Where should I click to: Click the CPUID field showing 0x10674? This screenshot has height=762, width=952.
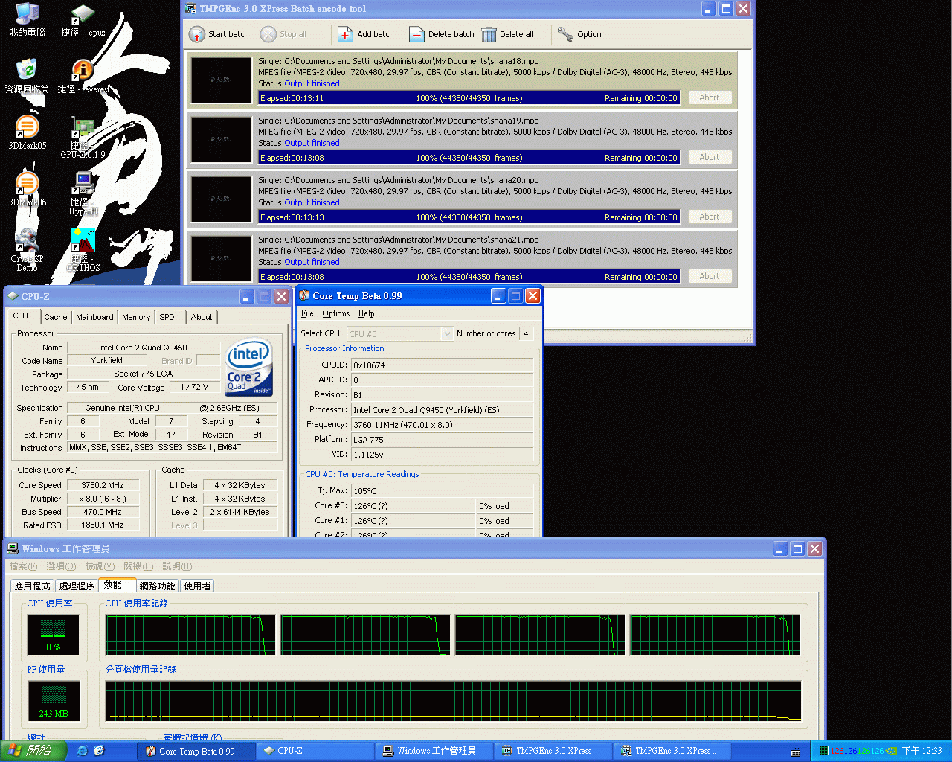(442, 365)
